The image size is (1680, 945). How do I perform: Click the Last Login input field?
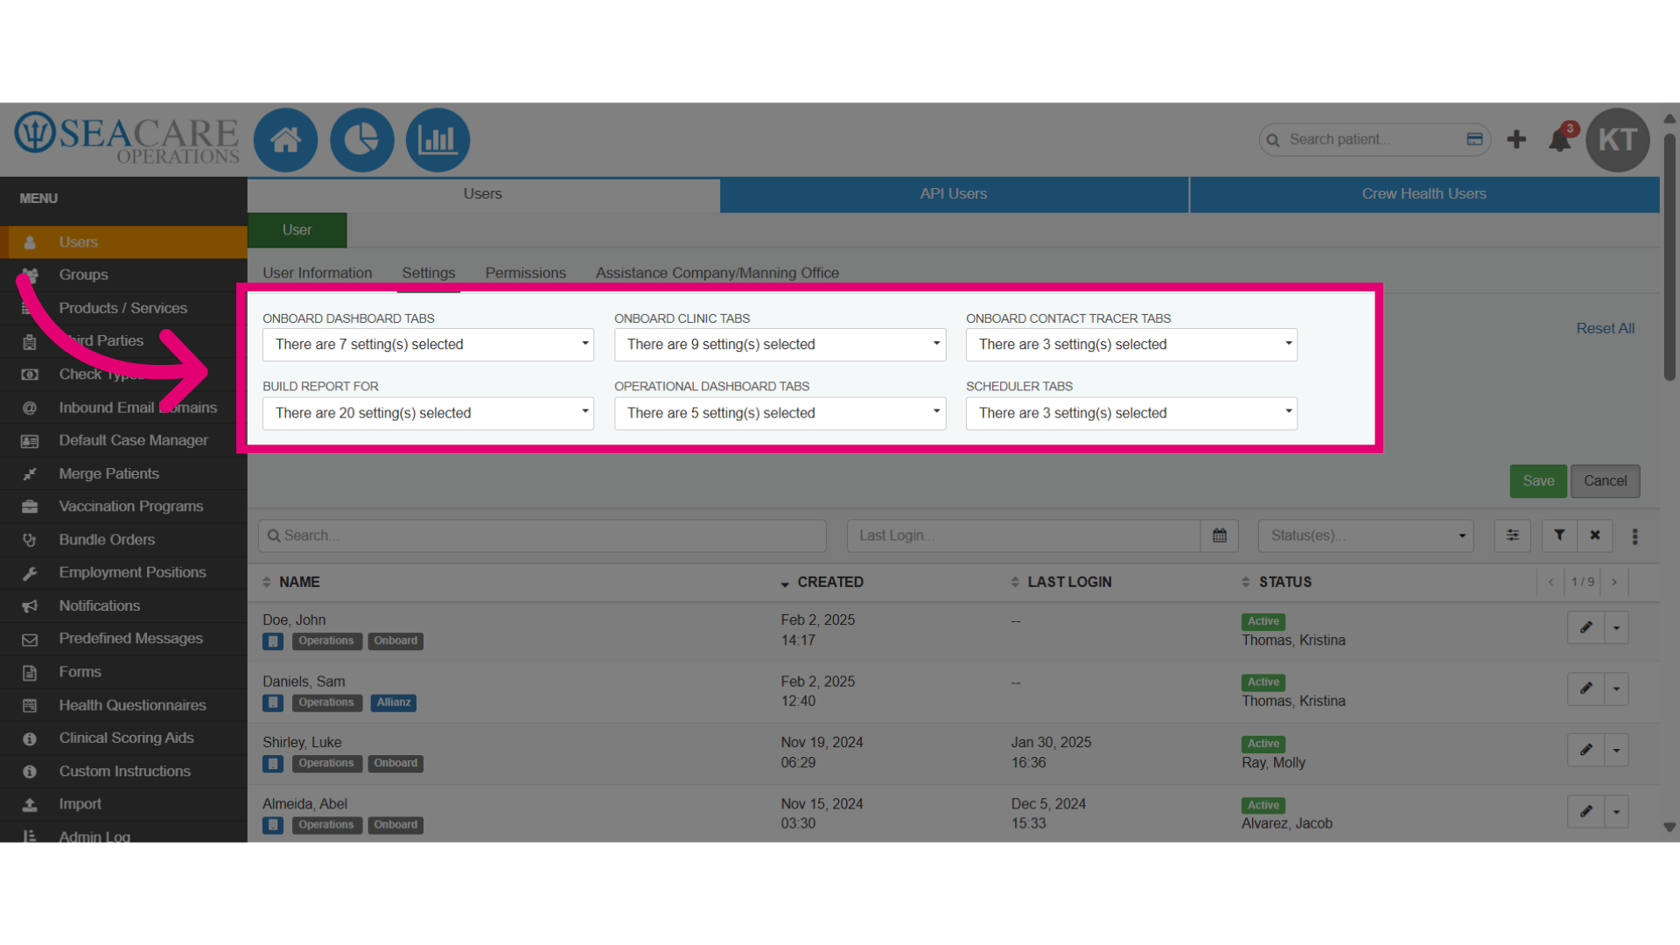[1024, 535]
